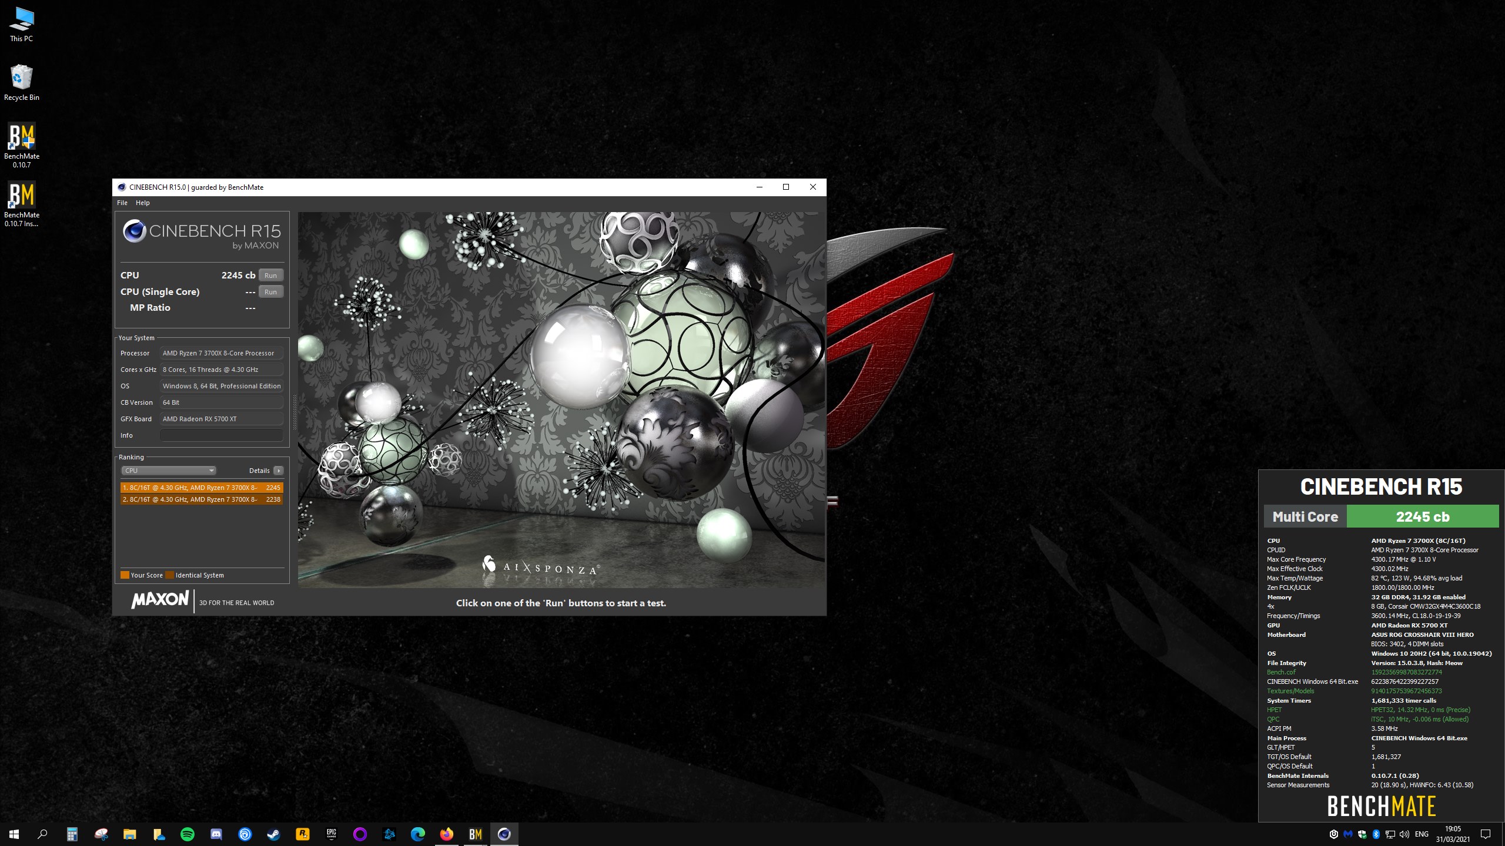This screenshot has height=846, width=1505.
Task: Run the CPU (Single Core) test
Action: [270, 291]
